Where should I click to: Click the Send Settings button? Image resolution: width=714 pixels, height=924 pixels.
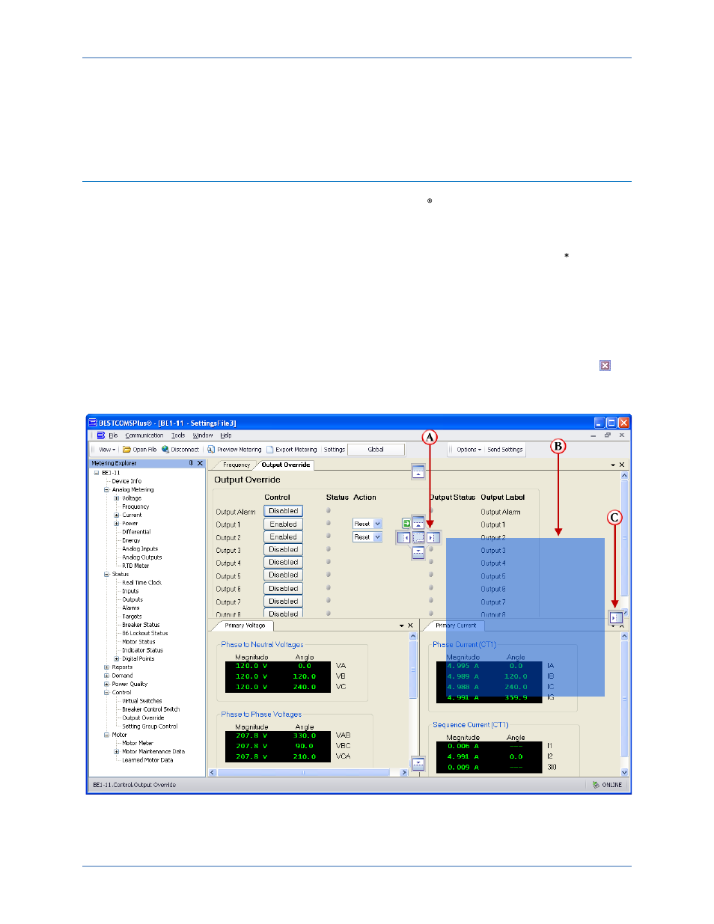505,450
